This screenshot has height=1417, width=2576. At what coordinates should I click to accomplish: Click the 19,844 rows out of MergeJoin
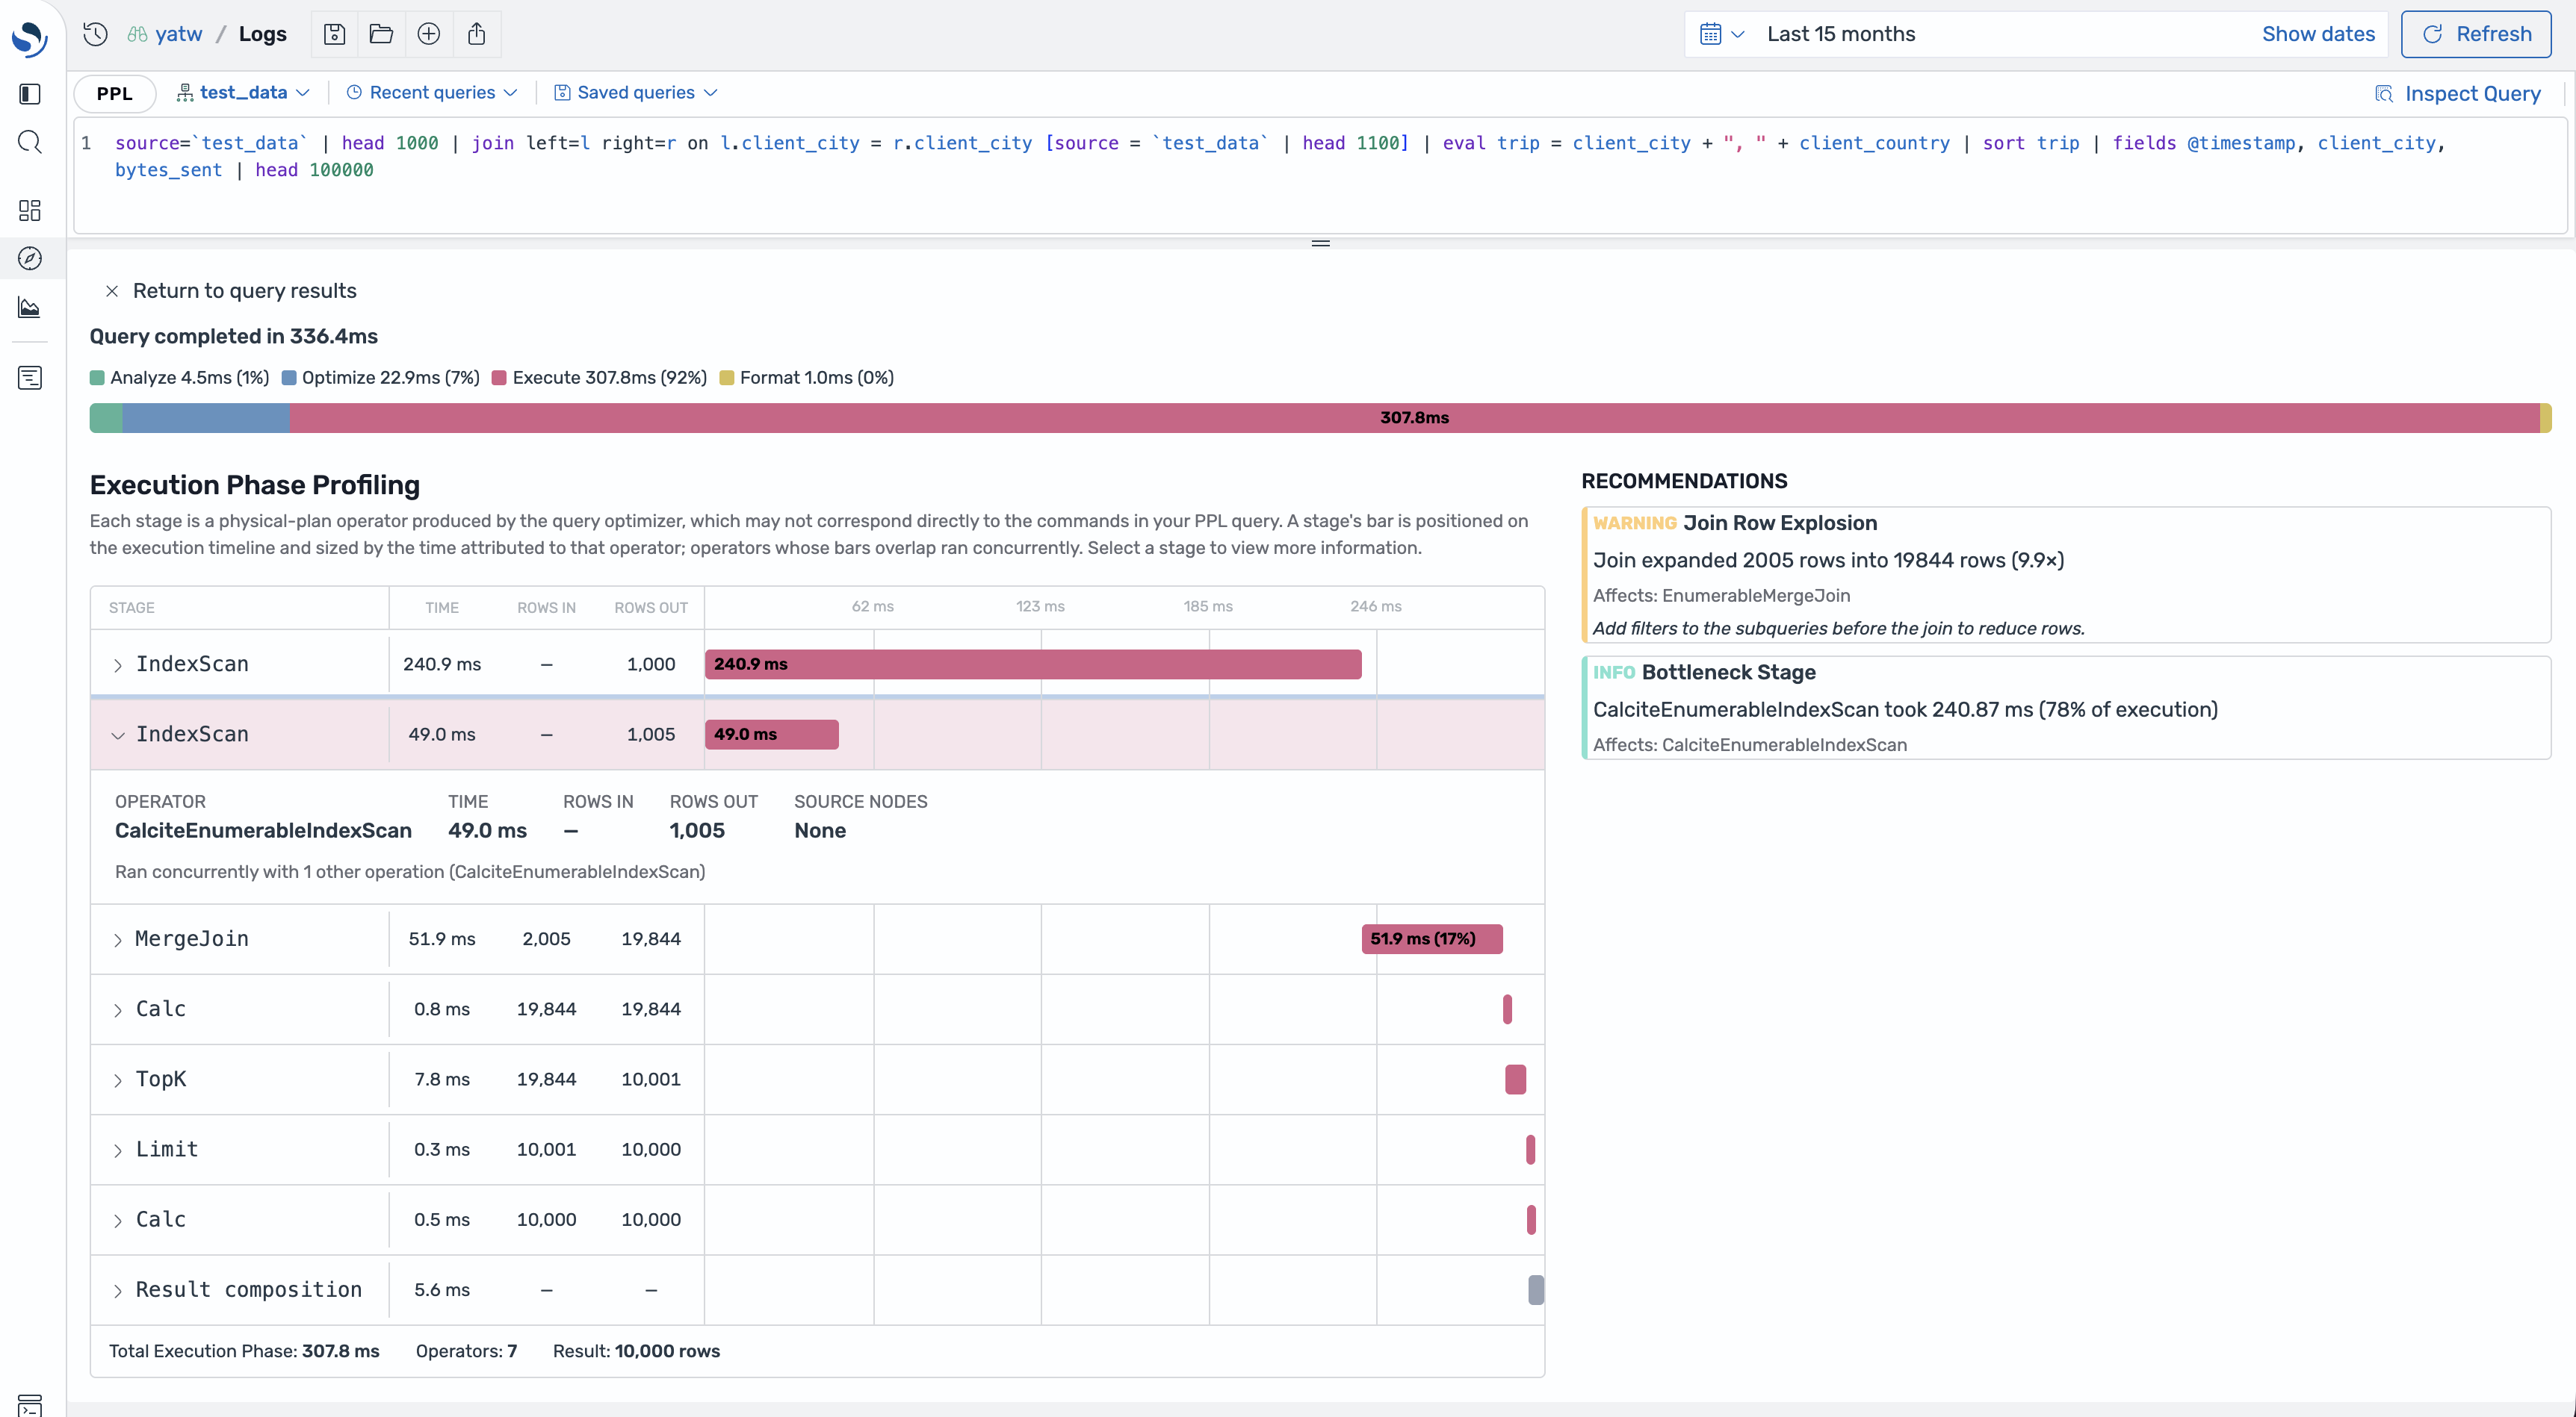pyautogui.click(x=651, y=939)
